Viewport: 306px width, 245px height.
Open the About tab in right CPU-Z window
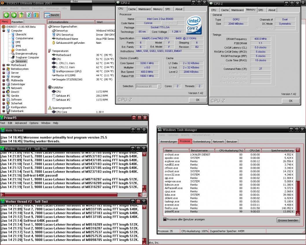tap(272, 10)
